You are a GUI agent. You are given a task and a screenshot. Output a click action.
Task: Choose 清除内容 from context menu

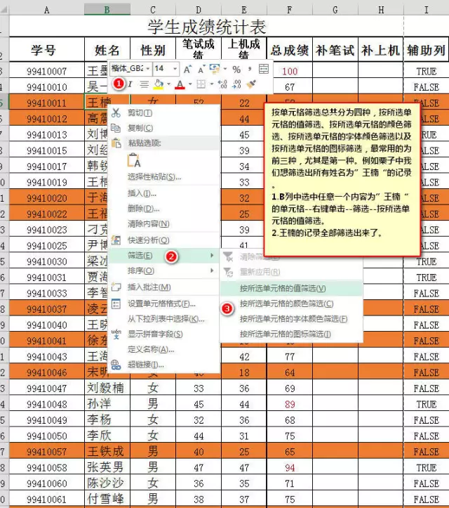pos(149,224)
